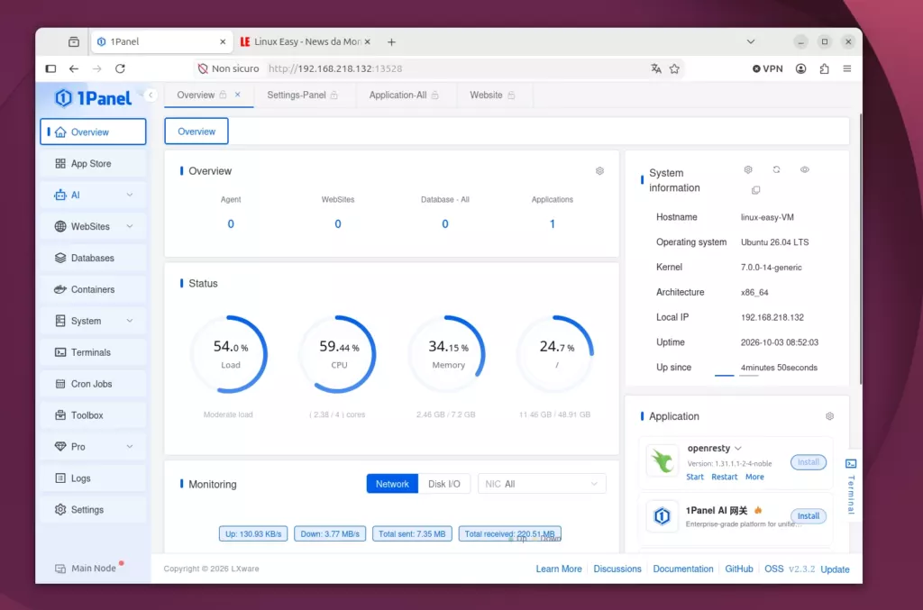This screenshot has height=610, width=923.
Task: Expand the WebSites sidebar submenu
Action: pyautogui.click(x=130, y=226)
